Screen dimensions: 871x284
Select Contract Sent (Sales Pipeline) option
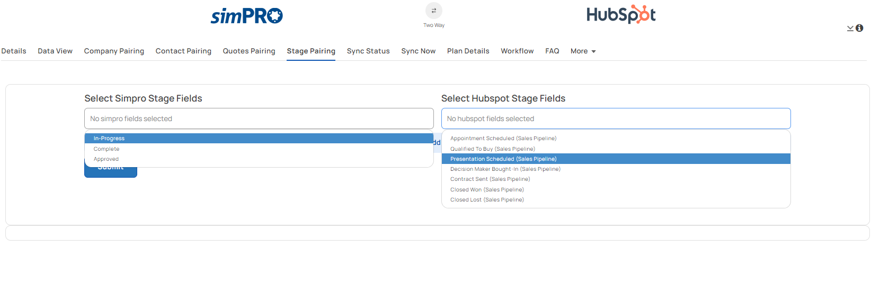point(490,179)
